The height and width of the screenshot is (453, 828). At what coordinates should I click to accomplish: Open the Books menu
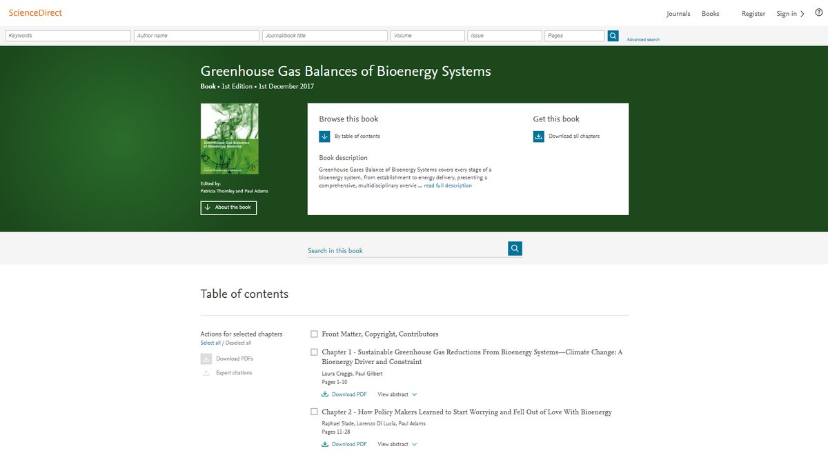[710, 14]
